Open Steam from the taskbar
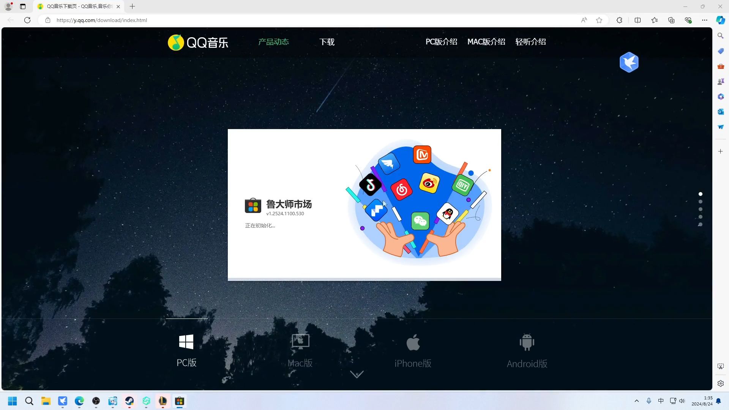The image size is (729, 410). pyautogui.click(x=129, y=401)
